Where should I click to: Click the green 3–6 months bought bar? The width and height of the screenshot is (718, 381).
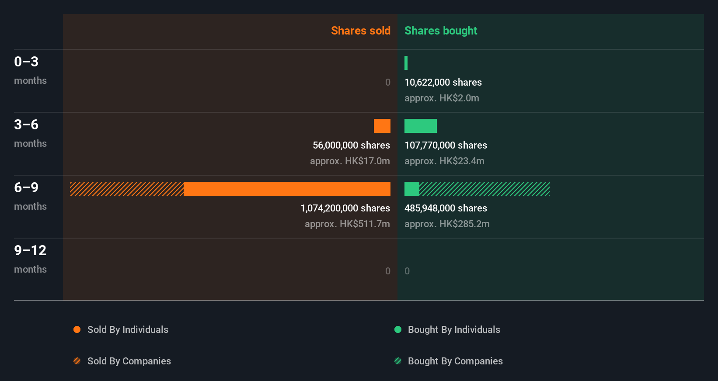tap(421, 126)
